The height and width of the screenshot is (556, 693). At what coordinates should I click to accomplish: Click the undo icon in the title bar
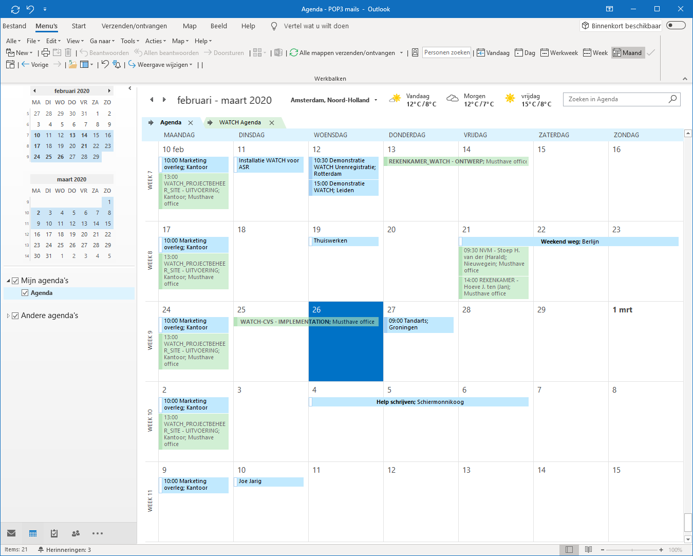tap(30, 9)
